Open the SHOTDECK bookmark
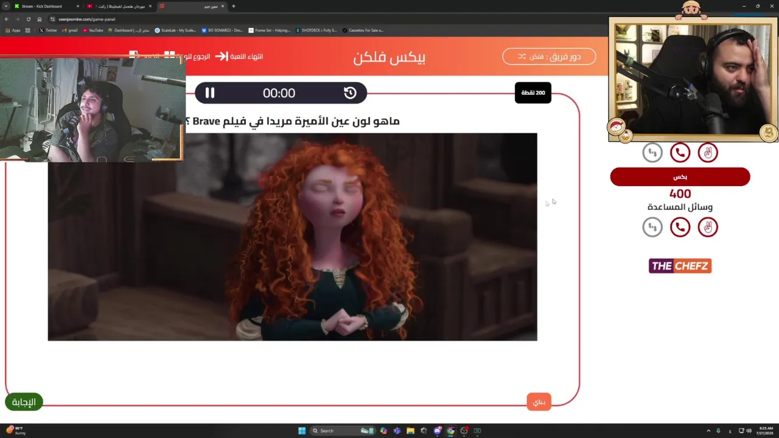Screen dimensions: 779x438 coord(316,30)
